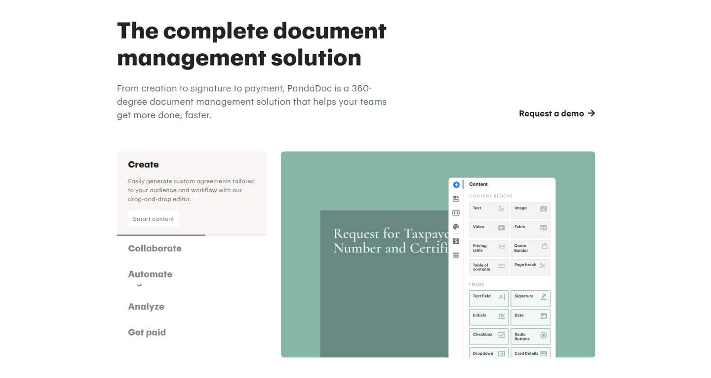711x378 pixels.
Task: Click the Request for Taxpayer document preview
Action: [x=384, y=284]
